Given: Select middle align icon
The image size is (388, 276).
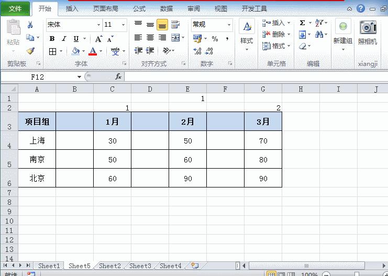Looking at the screenshot, I should [x=150, y=24].
